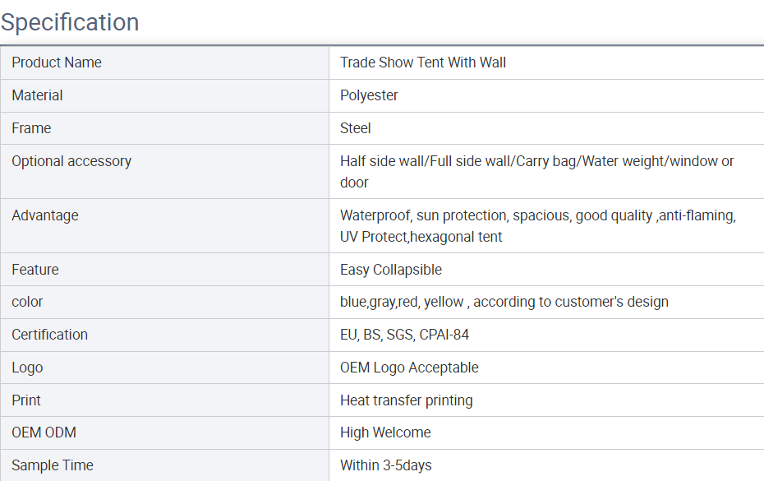Viewport: 764px width, 481px height.
Task: Click the Steel value text
Action: 355,128
